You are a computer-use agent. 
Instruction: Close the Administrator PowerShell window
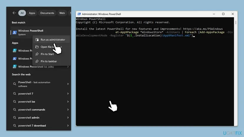pyautogui.click(x=233, y=14)
